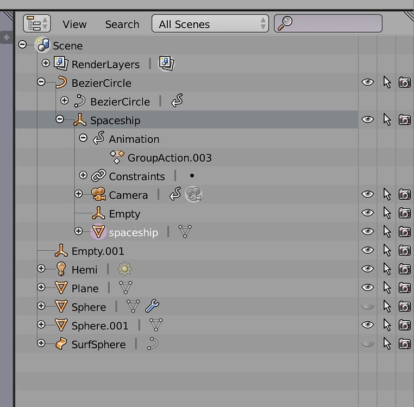Hide the Camera in viewport
Screen dimensions: 414x407
coord(367,194)
